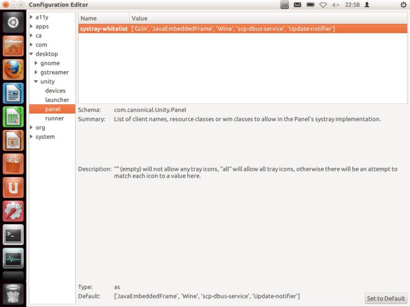Sort by the Name column header
Screen dimensions: 410x307
pyautogui.click(x=103, y=18)
